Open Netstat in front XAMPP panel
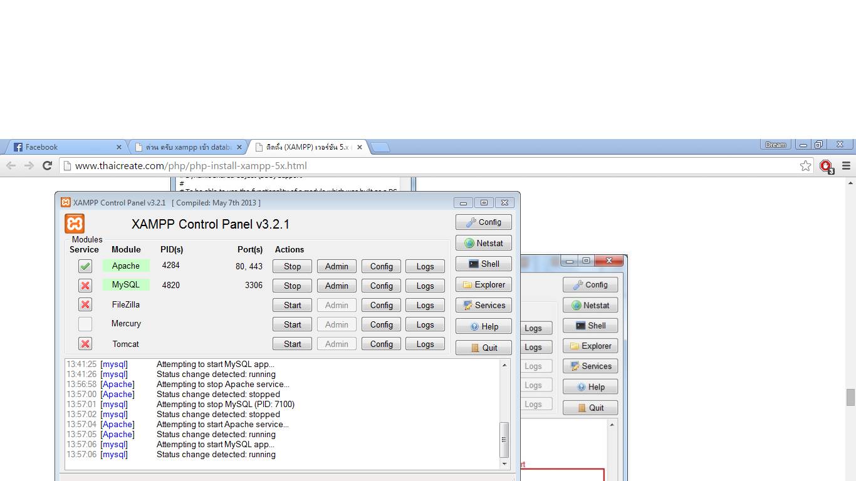 [x=484, y=243]
